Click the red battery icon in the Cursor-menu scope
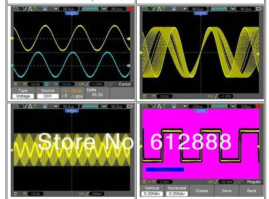This screenshot has height=199, width=269. [x=130, y=9]
